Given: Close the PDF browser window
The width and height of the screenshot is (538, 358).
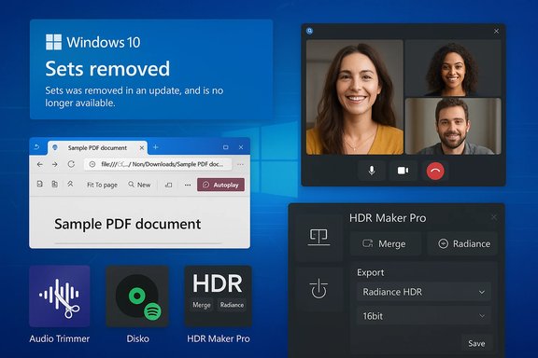Looking at the screenshot, I should tap(241, 147).
